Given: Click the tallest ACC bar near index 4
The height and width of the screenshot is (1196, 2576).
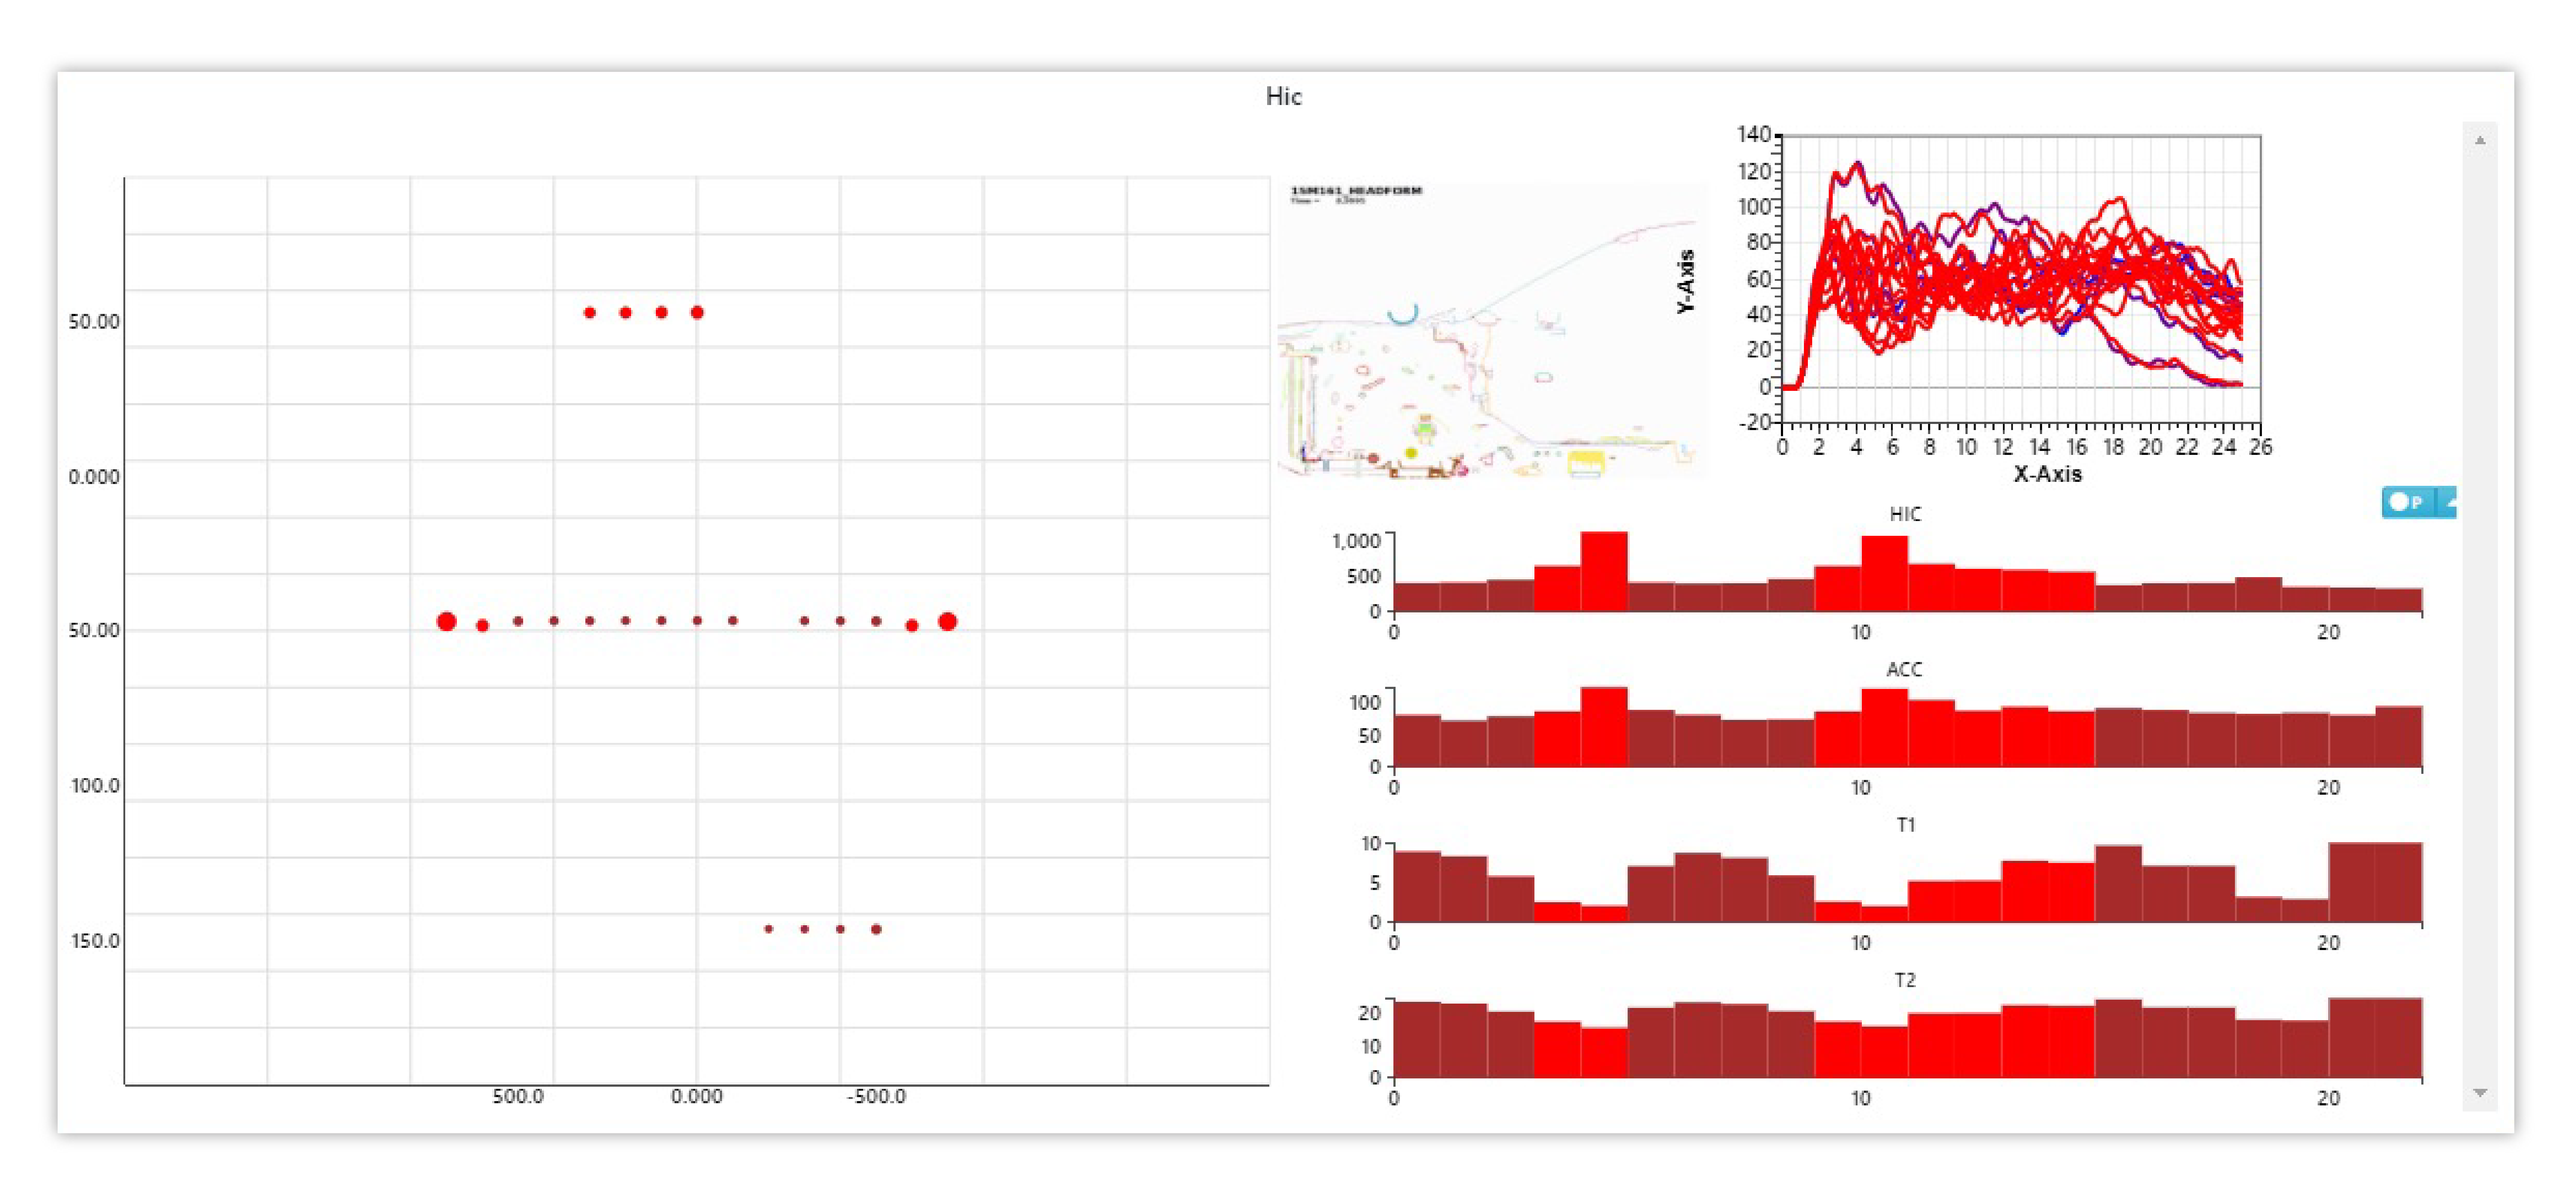Looking at the screenshot, I should pyautogui.click(x=1604, y=727).
